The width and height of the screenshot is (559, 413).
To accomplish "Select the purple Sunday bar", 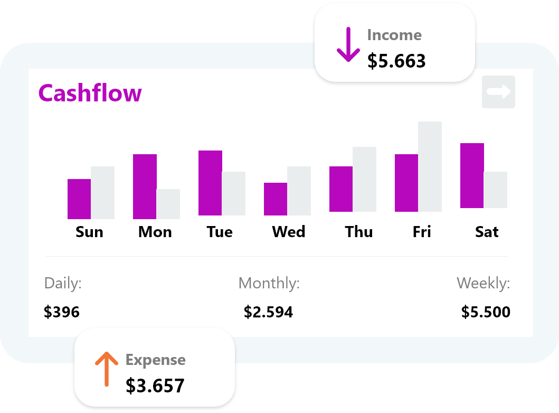I will [x=79, y=199].
